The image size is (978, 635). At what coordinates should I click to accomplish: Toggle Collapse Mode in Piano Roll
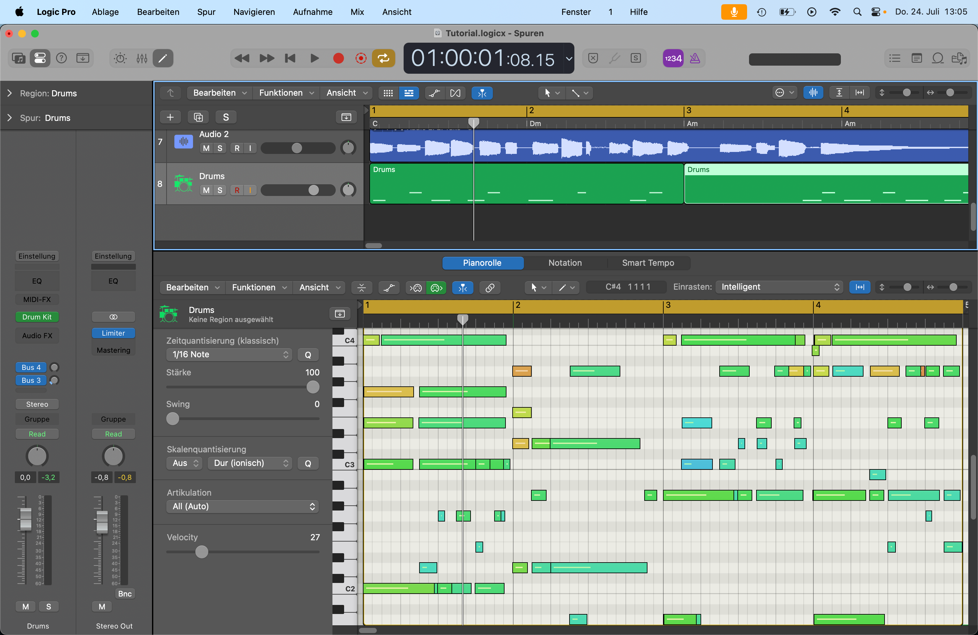362,287
